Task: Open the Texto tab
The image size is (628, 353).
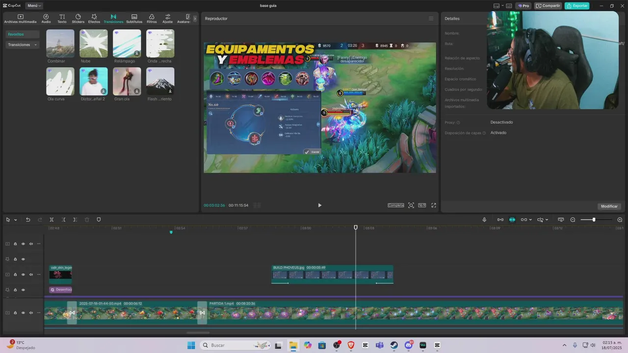Action: 62,19
